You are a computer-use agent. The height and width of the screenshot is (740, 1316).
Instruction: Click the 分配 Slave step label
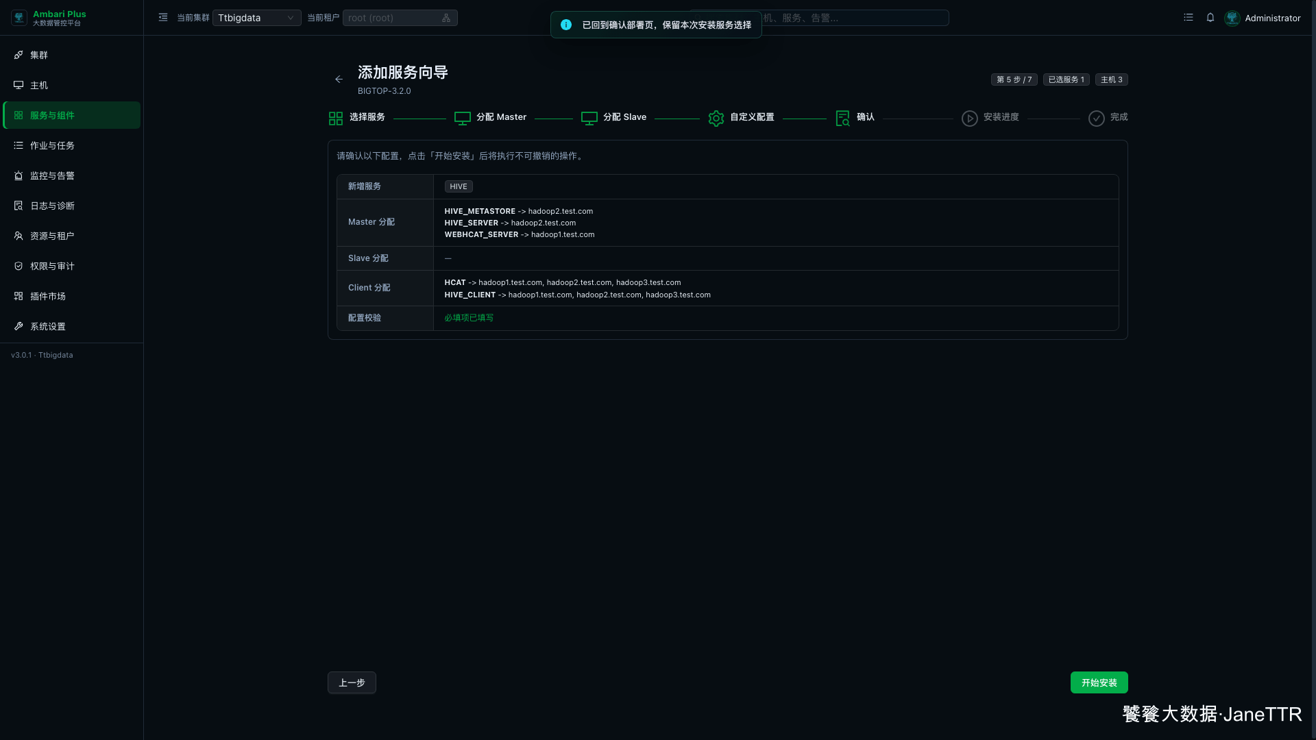(625, 117)
